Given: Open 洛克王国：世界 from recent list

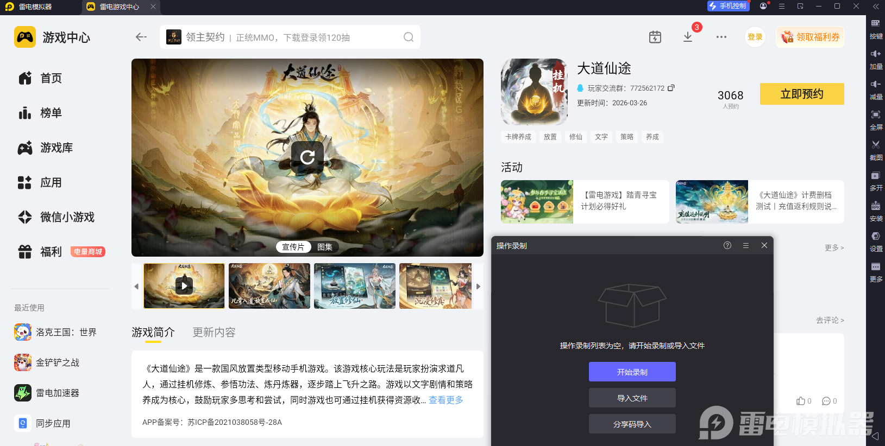Looking at the screenshot, I should pos(55,332).
